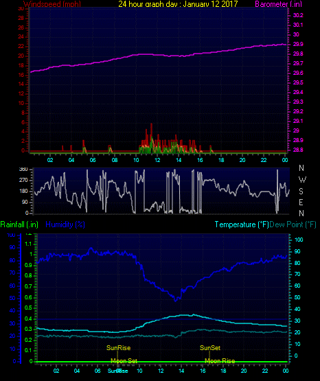Click the Rainfall (.in) legend label
This screenshot has width=320, height=381.
(19, 224)
